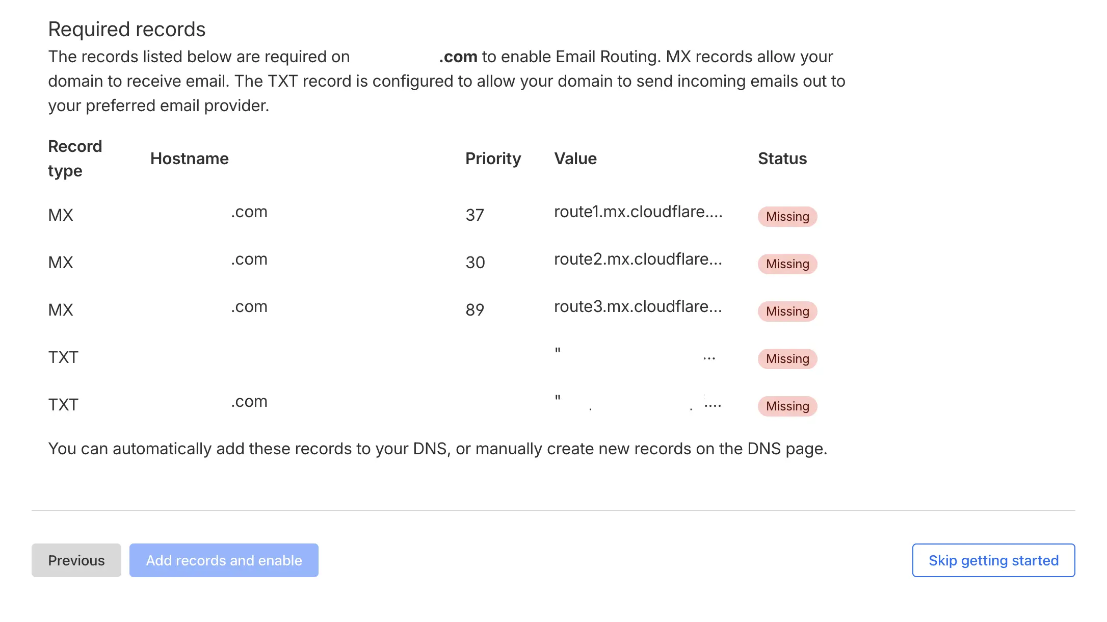Click the Add records and enable button
The width and height of the screenshot is (1107, 622).
(223, 560)
